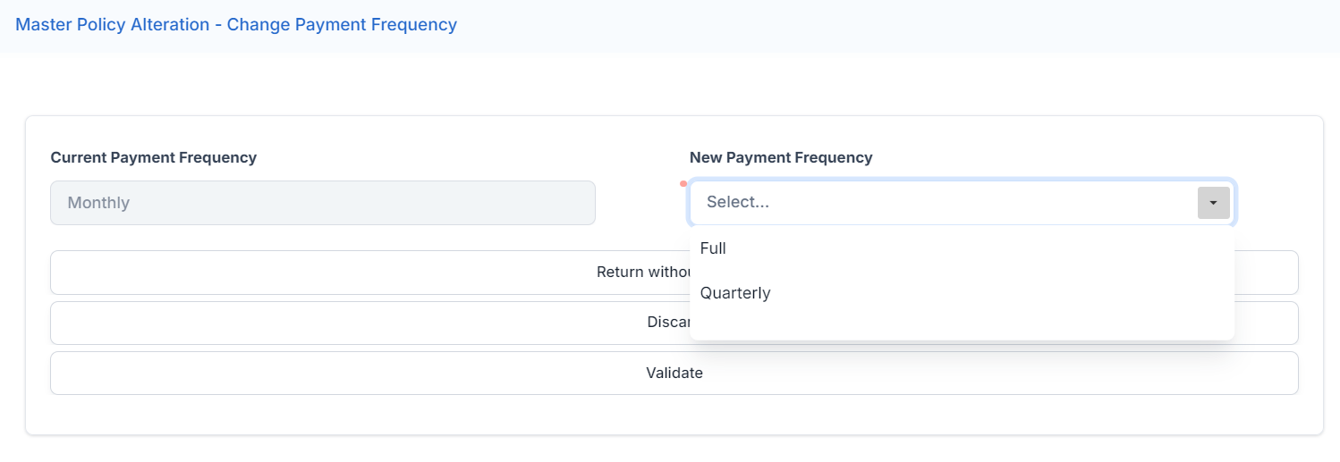The width and height of the screenshot is (1340, 462).
Task: Click the Select... placeholder text
Action: pyautogui.click(x=738, y=203)
